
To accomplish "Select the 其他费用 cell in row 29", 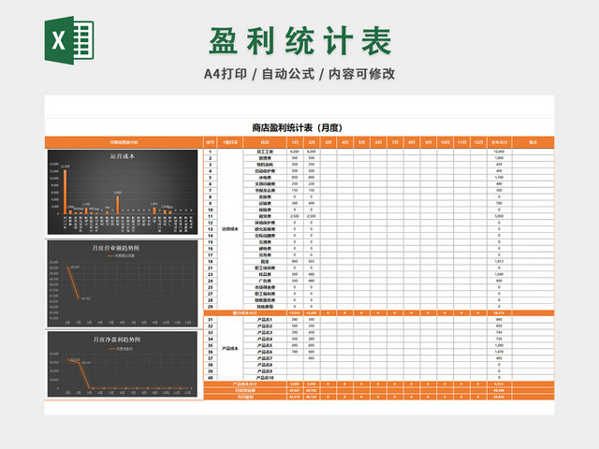I will 265,307.
